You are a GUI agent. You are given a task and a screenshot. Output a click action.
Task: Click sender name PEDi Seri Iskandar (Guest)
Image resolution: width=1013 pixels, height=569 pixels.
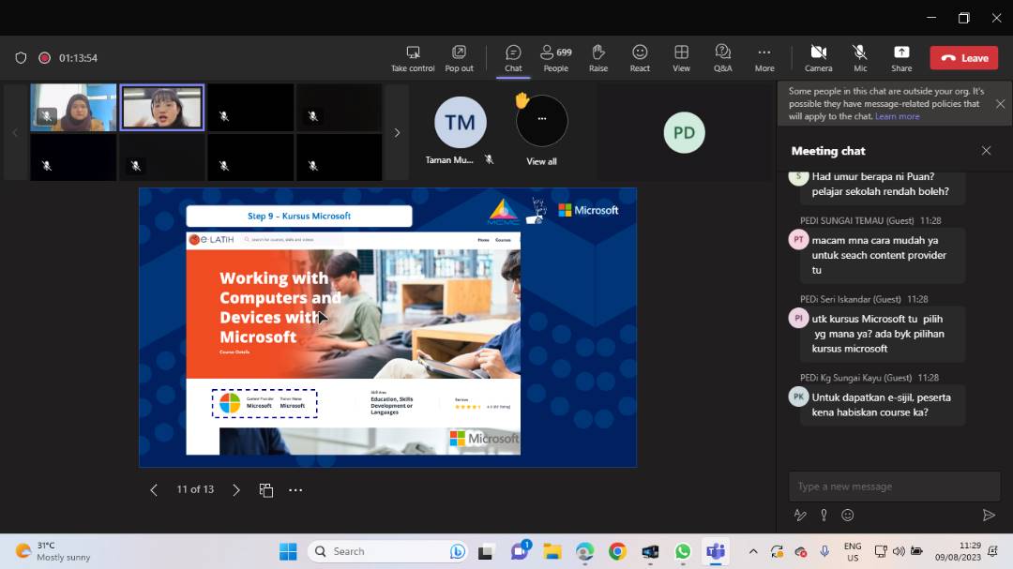(x=850, y=299)
